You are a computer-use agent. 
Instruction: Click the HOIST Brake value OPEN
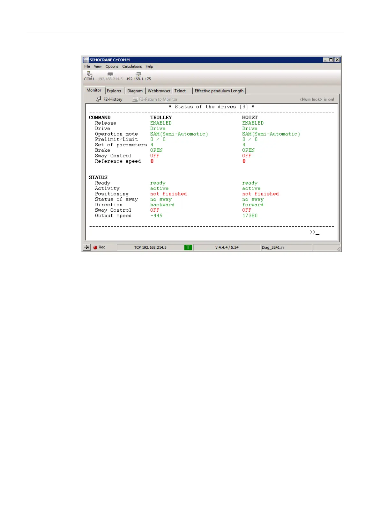(x=248, y=150)
